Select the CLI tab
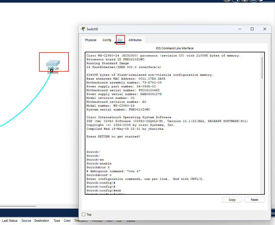 [120, 40]
